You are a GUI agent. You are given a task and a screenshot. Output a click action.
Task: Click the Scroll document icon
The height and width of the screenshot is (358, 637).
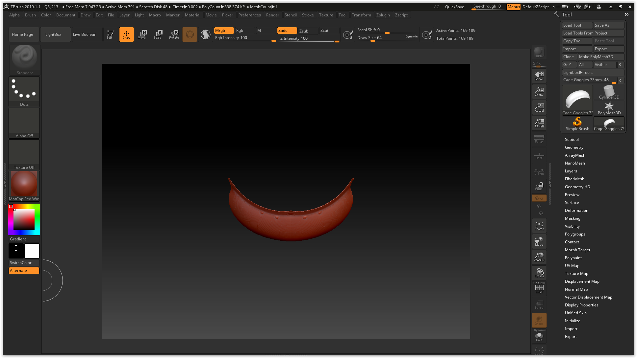539,76
